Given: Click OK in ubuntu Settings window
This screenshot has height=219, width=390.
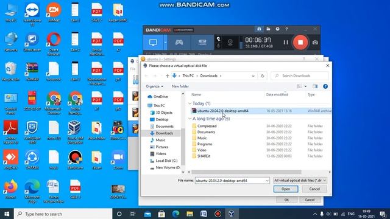Looking at the screenshot, I should 286,200.
